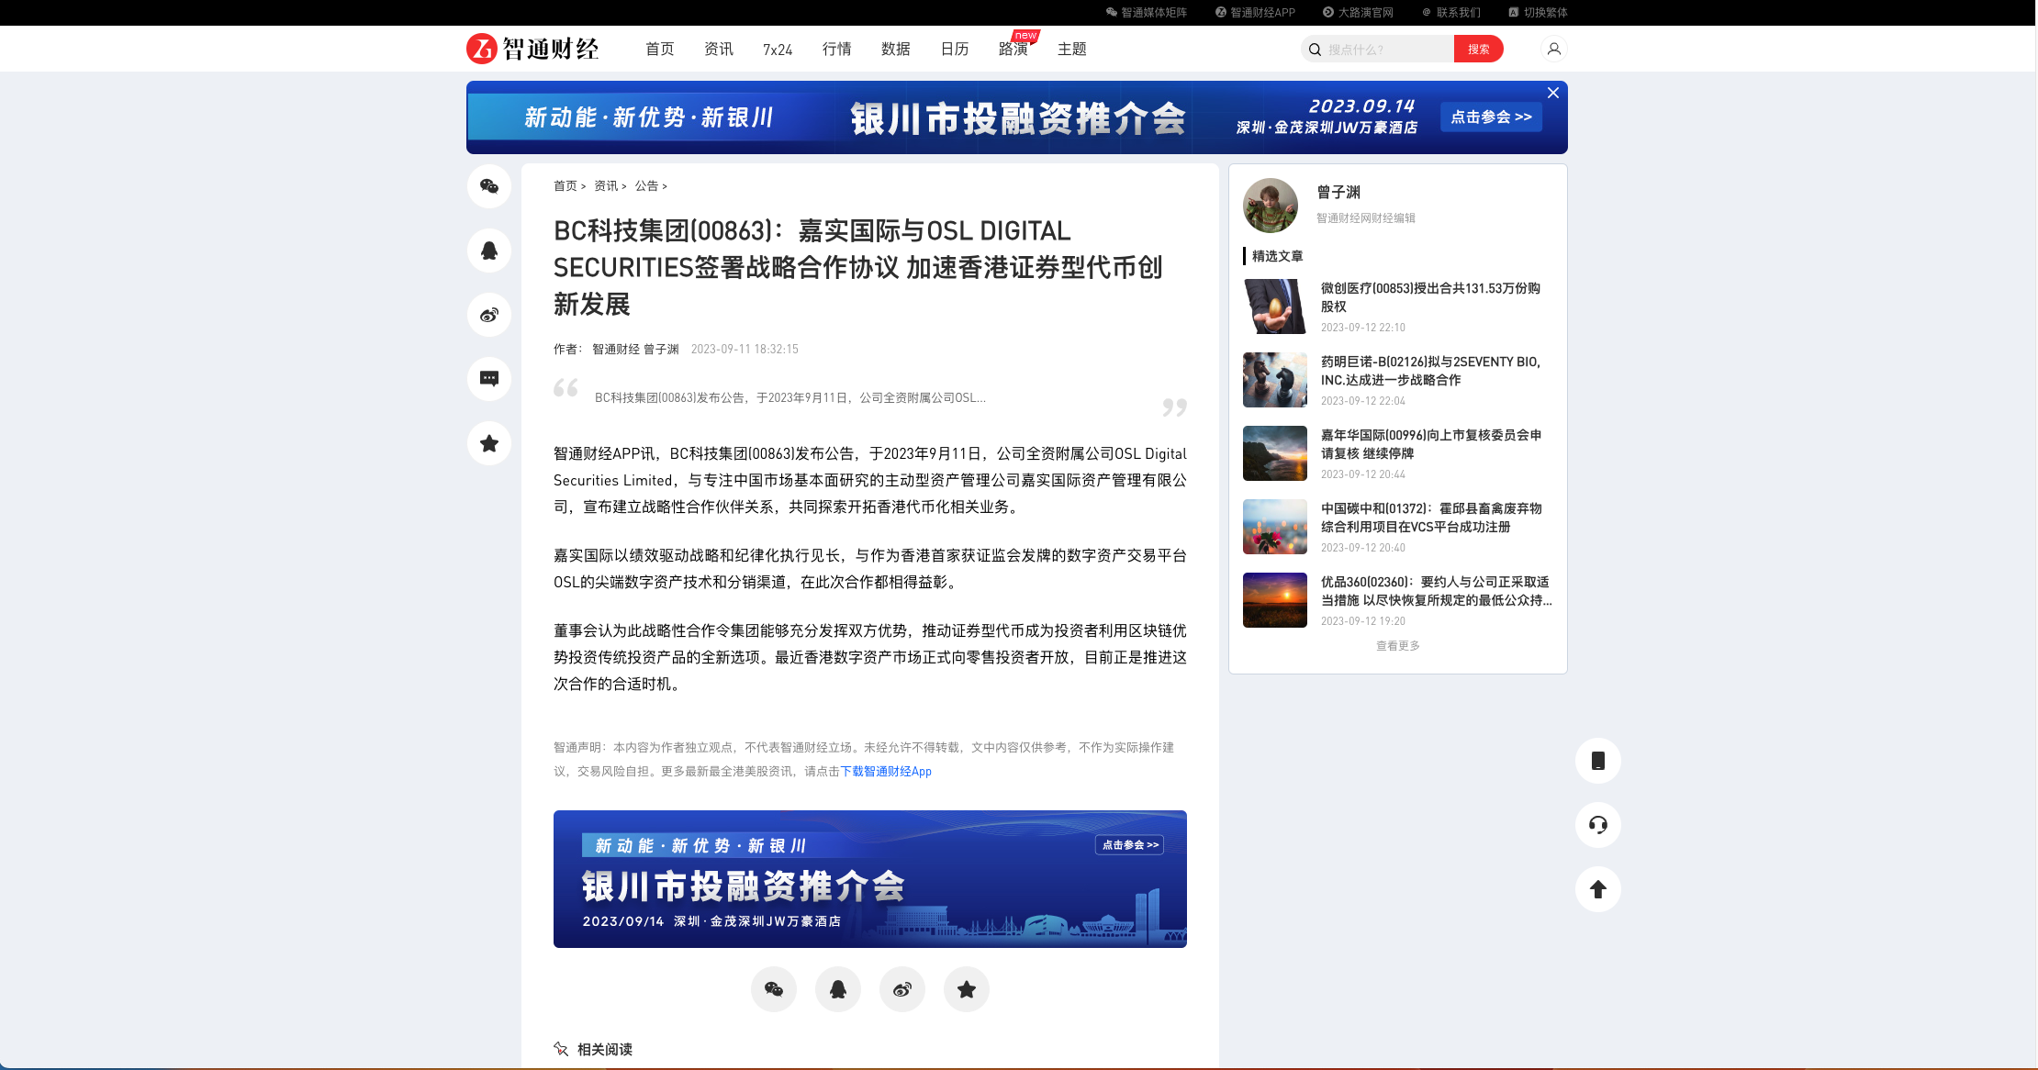
Task: Click thumbnail for 优品360 article
Action: [x=1275, y=600]
